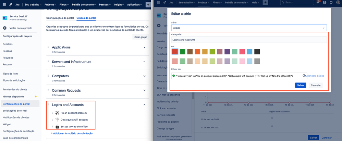Open the user avatar menu in right window
Viewport: 342px width, 141px height.
338,2
